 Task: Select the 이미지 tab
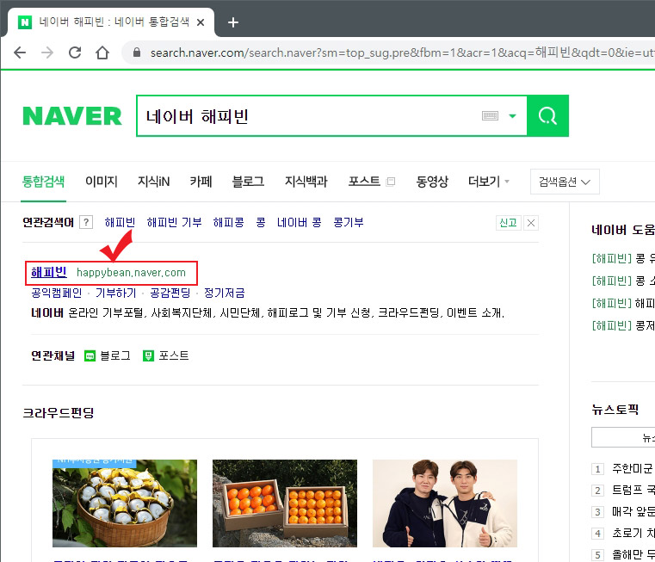click(x=102, y=182)
